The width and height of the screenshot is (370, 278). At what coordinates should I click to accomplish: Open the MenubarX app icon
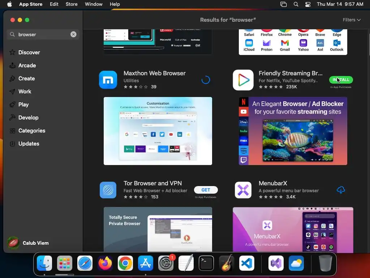coord(243,190)
